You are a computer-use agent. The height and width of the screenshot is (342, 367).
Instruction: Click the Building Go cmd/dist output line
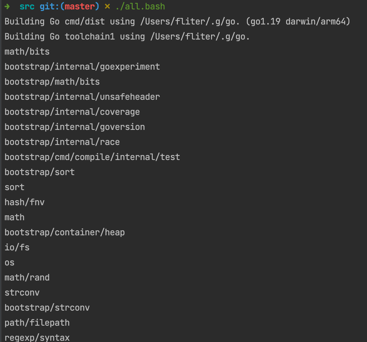[177, 22]
